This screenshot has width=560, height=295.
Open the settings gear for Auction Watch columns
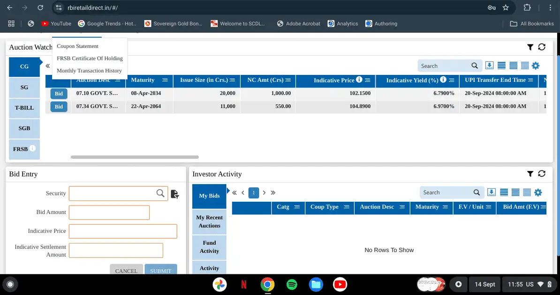[536, 66]
